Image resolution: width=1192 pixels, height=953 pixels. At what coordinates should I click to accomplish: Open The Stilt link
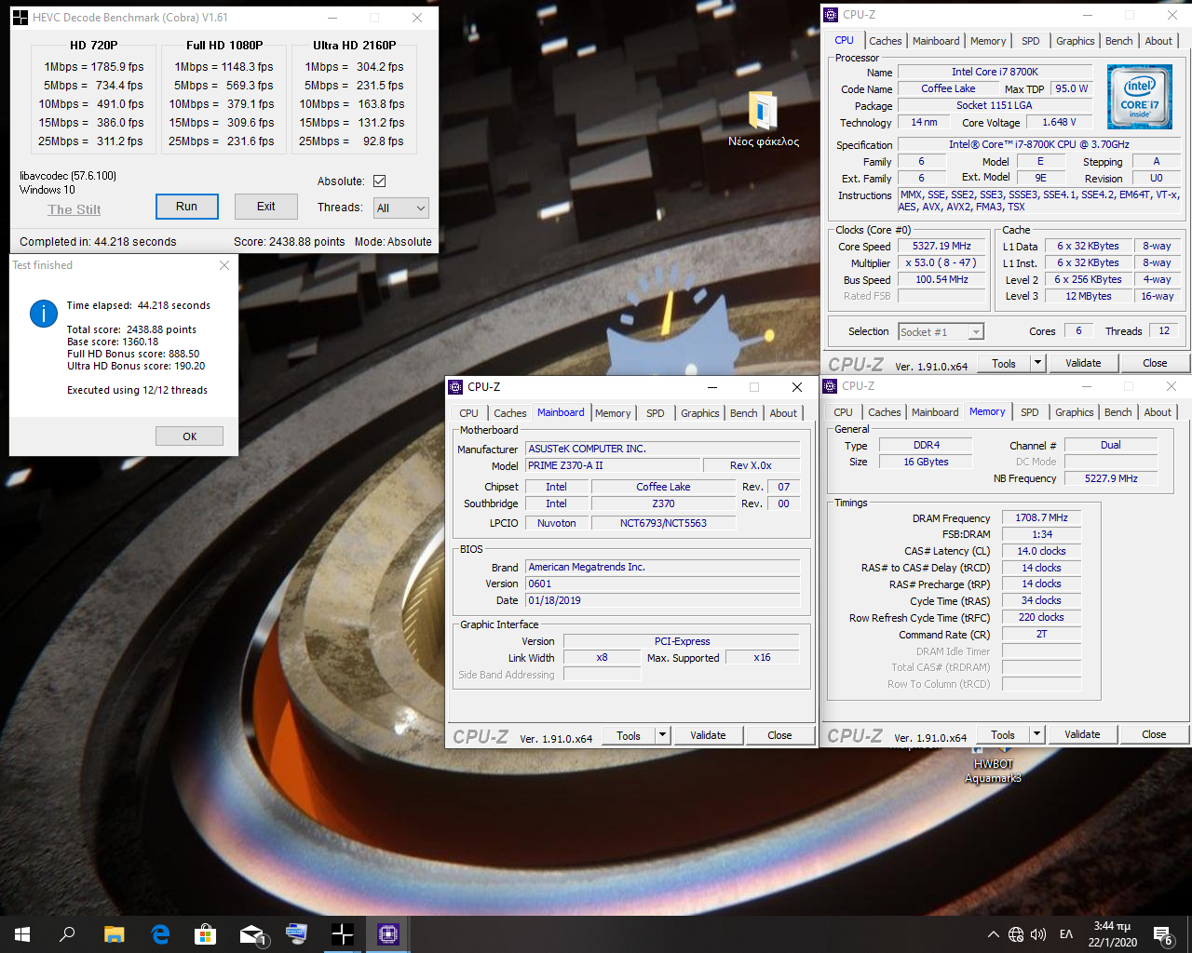[x=74, y=210]
